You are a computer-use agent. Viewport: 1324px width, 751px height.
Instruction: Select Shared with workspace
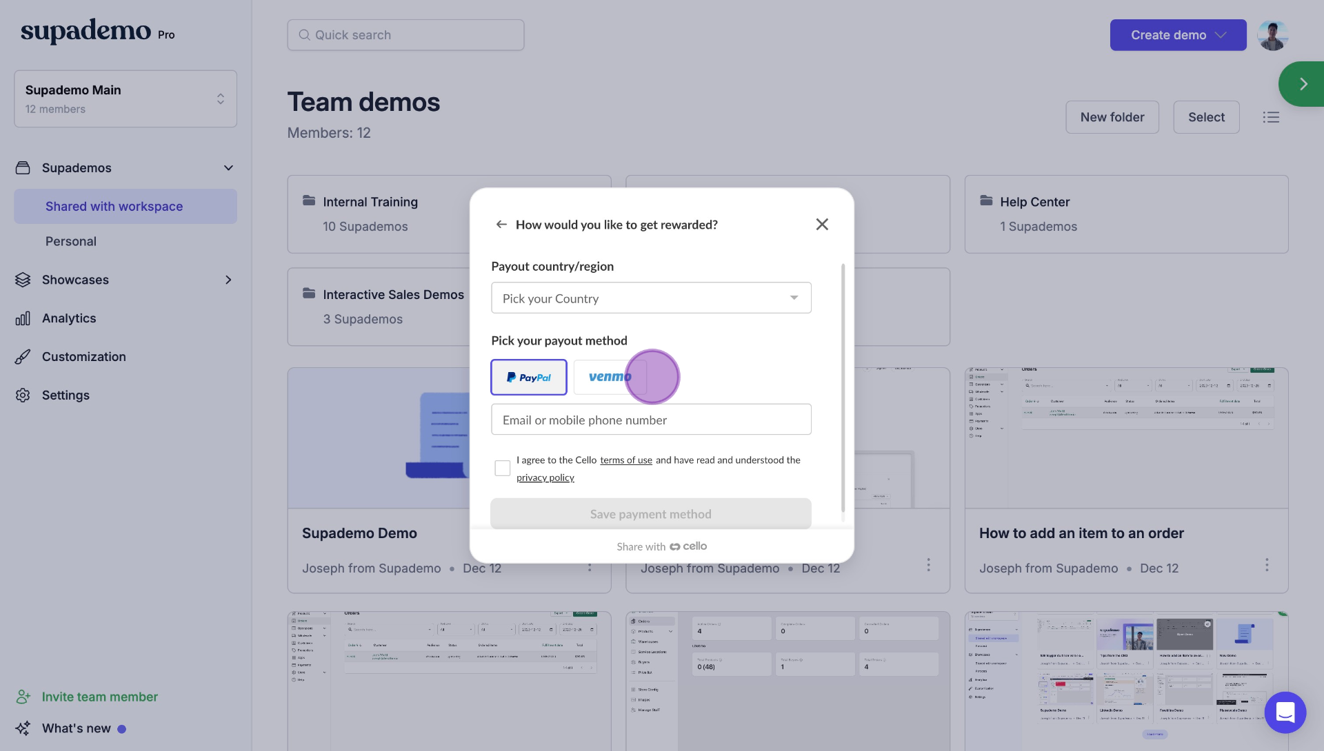tap(126, 207)
